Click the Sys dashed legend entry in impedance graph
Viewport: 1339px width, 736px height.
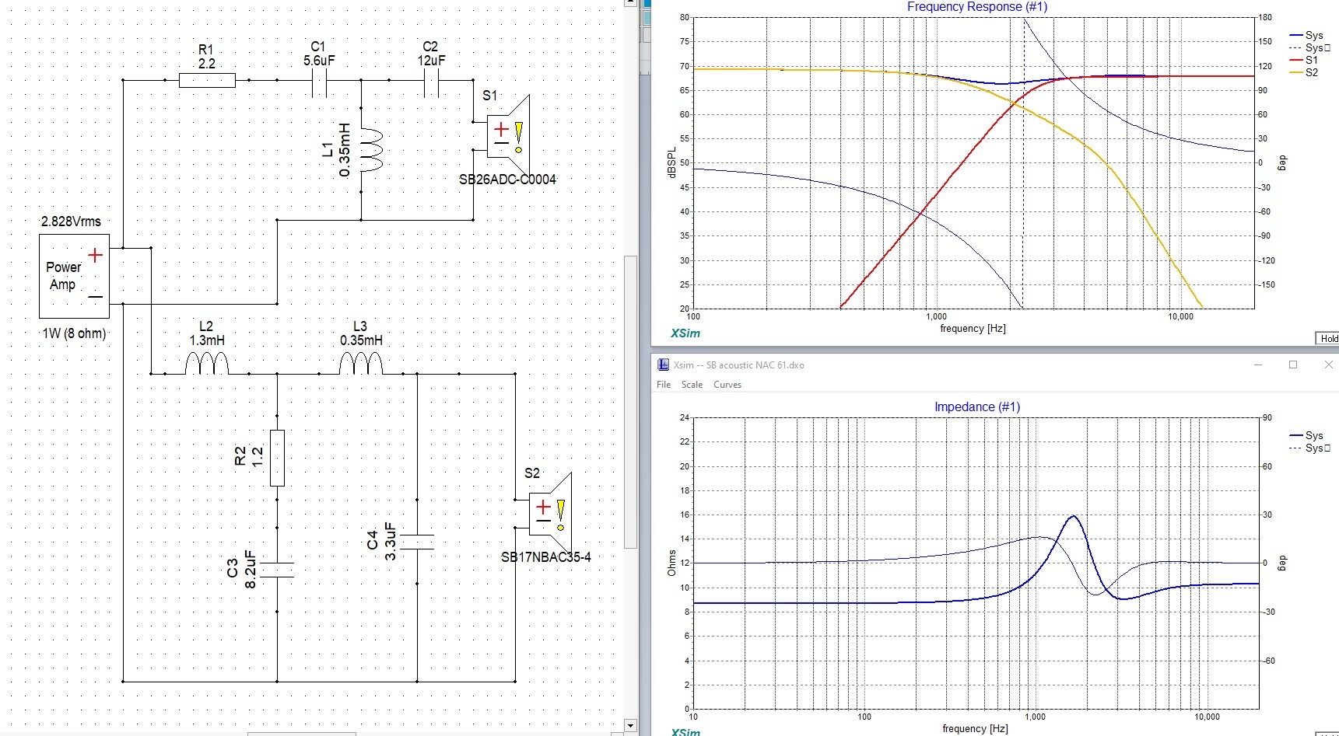coord(1310,448)
